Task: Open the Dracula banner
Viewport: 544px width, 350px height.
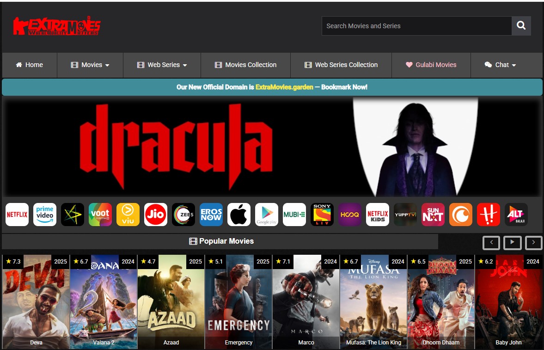Action: click(272, 147)
